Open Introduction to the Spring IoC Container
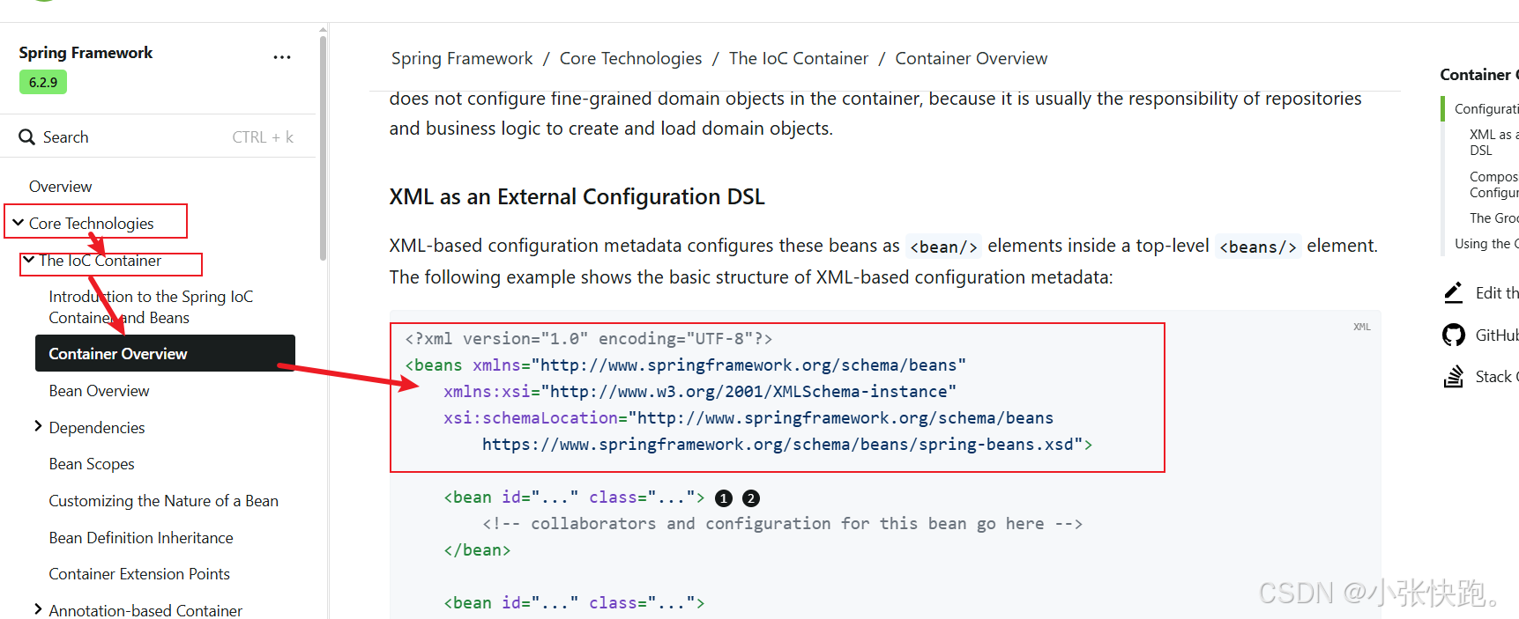 pyautogui.click(x=151, y=307)
